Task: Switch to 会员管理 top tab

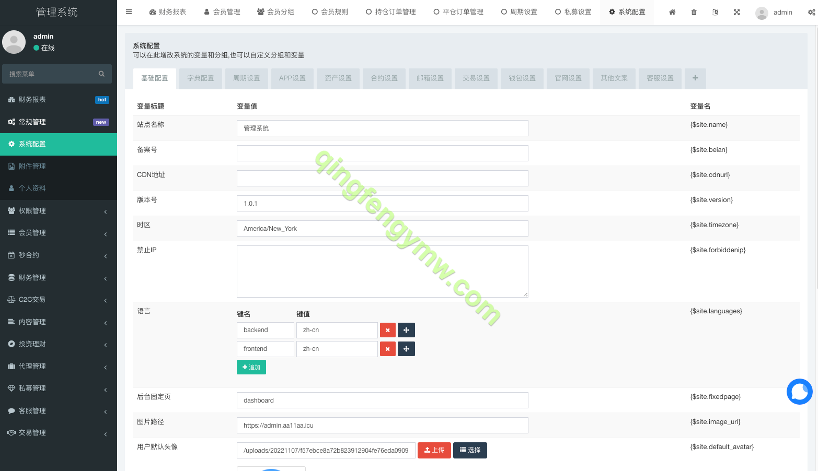Action: click(x=222, y=12)
